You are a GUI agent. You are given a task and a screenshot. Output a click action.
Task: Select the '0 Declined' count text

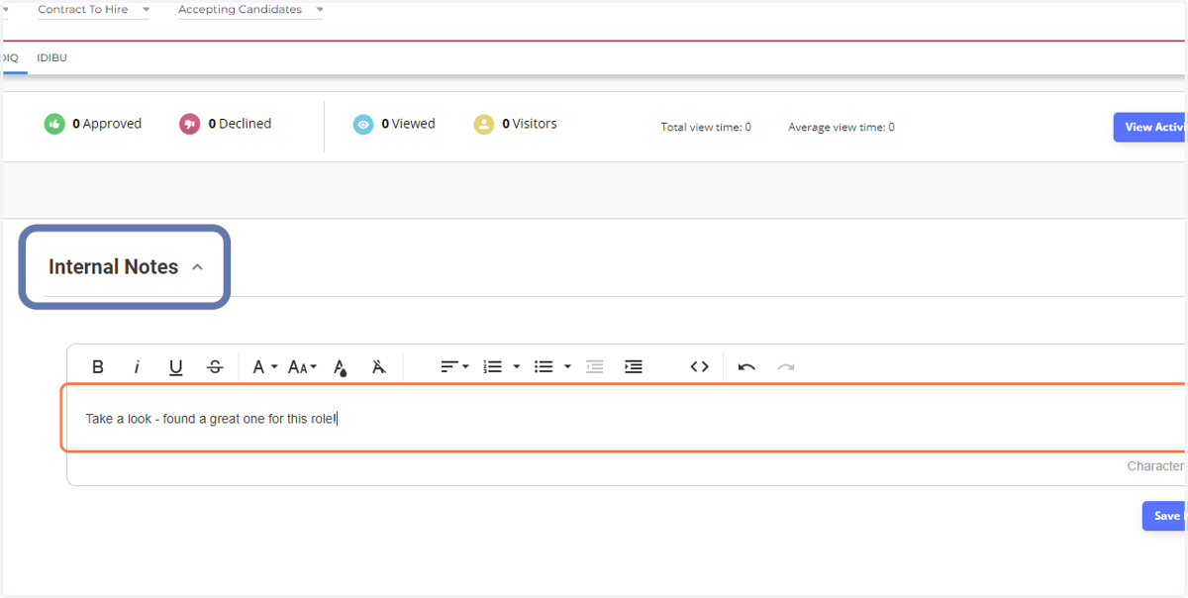(x=240, y=124)
